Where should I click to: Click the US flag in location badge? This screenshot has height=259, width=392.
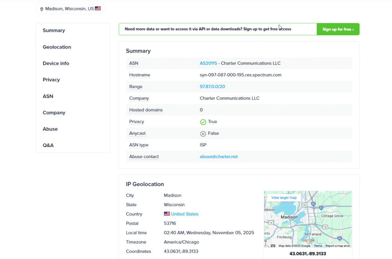click(x=98, y=8)
